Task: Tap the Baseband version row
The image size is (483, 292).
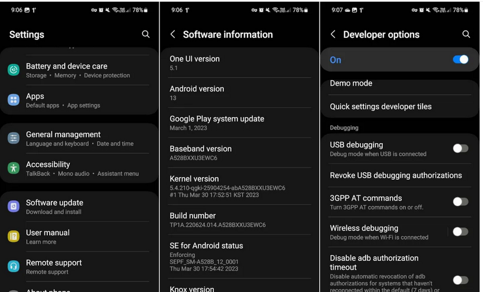Action: [239, 153]
